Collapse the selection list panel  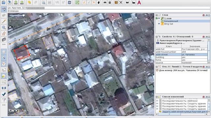coord(157,67)
